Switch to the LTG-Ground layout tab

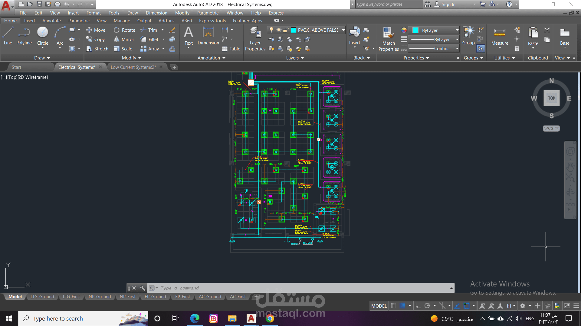[42, 297]
